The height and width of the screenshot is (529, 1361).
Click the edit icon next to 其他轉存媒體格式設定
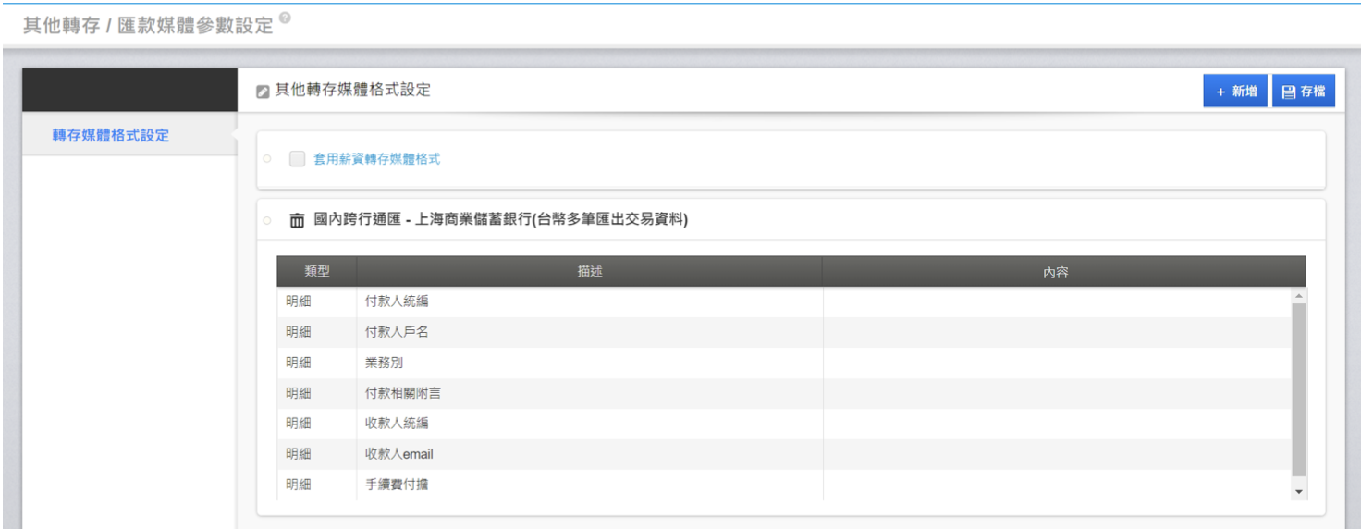click(263, 92)
